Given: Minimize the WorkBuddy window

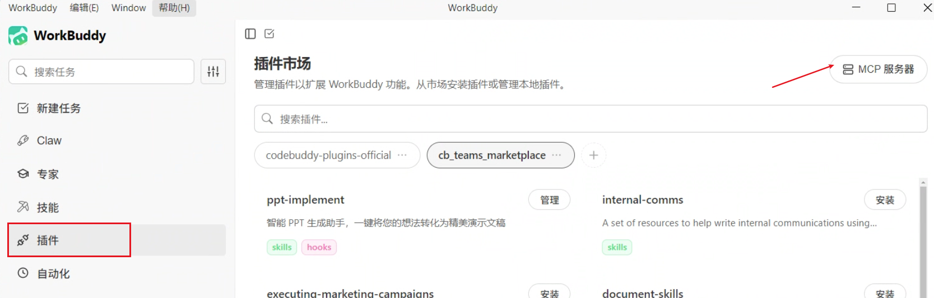Looking at the screenshot, I should click(x=856, y=8).
